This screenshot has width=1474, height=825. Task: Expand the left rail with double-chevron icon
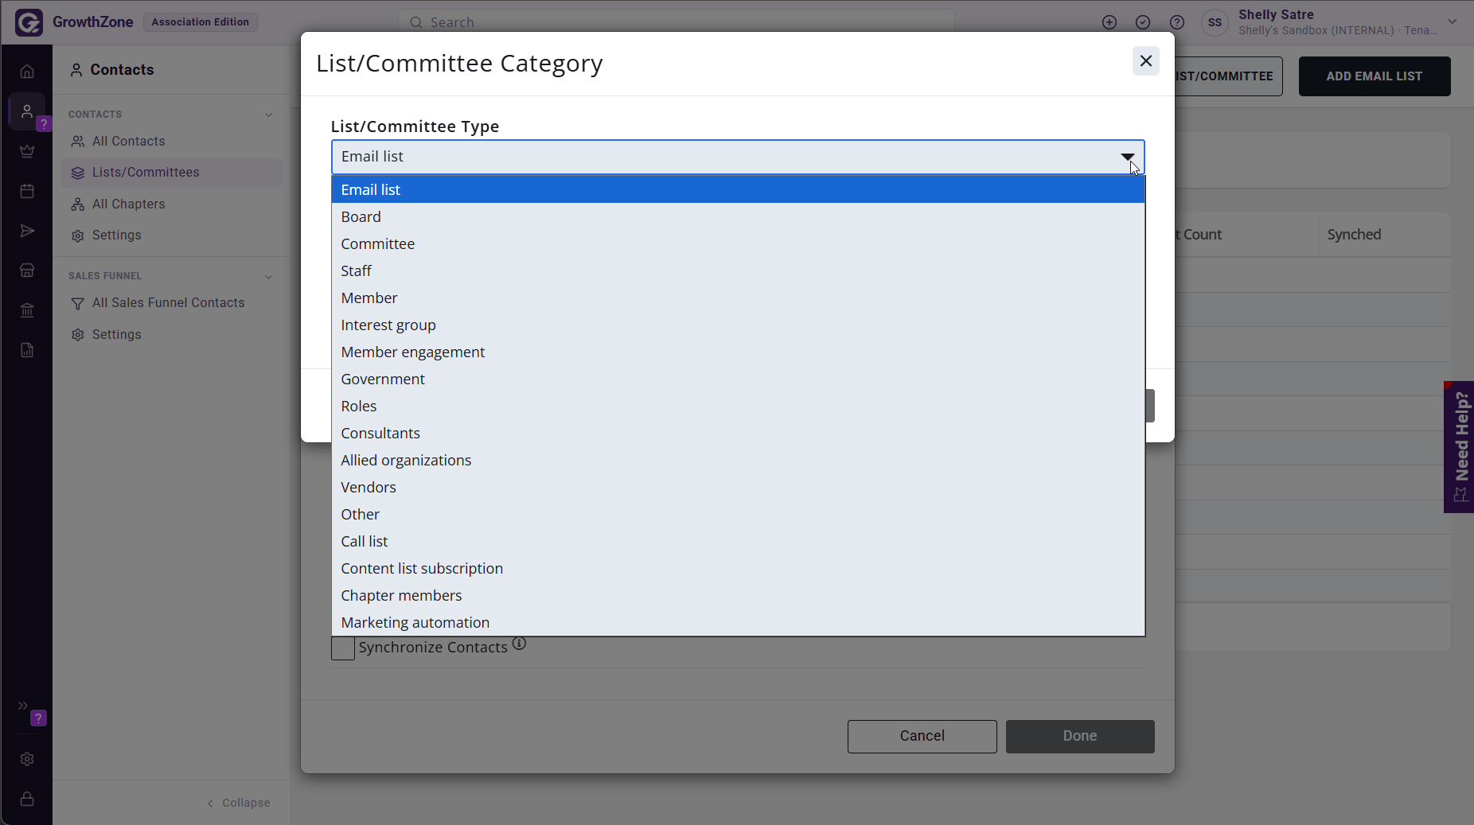23,706
